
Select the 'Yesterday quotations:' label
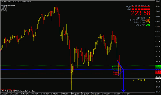click(x=8, y=5)
